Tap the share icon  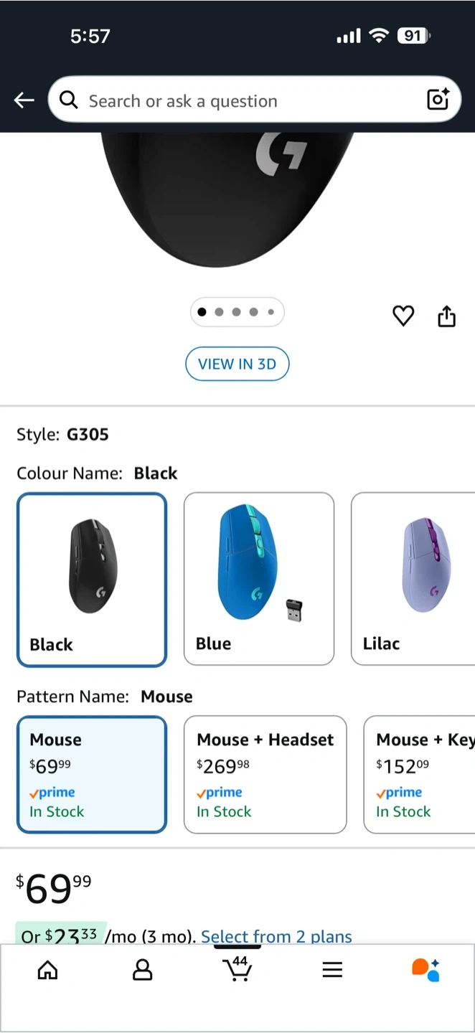(x=446, y=316)
